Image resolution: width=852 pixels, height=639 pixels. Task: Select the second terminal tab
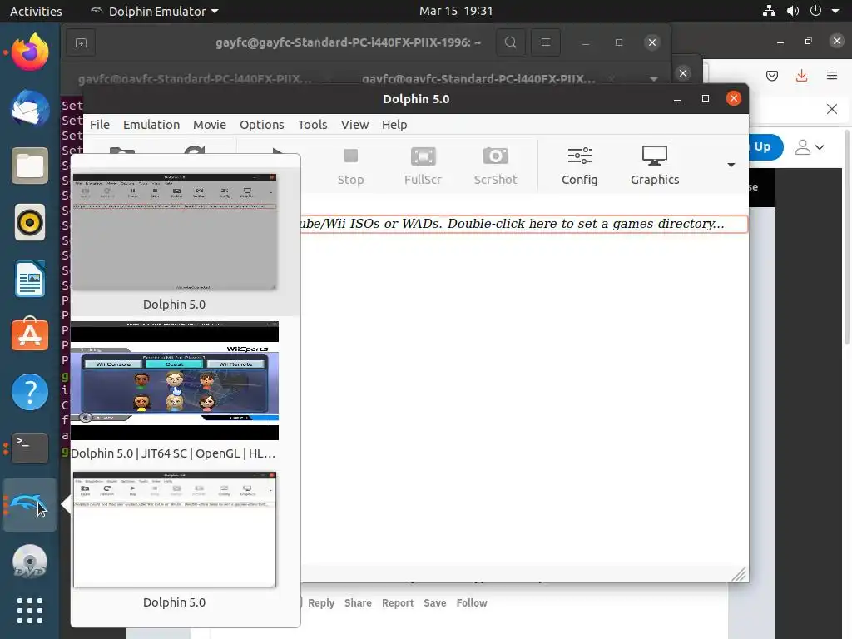point(478,79)
